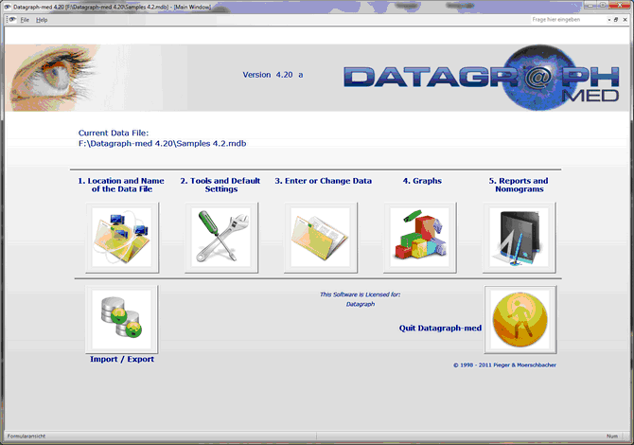Click the 'Quit Datagraph-med' label

(x=440, y=329)
